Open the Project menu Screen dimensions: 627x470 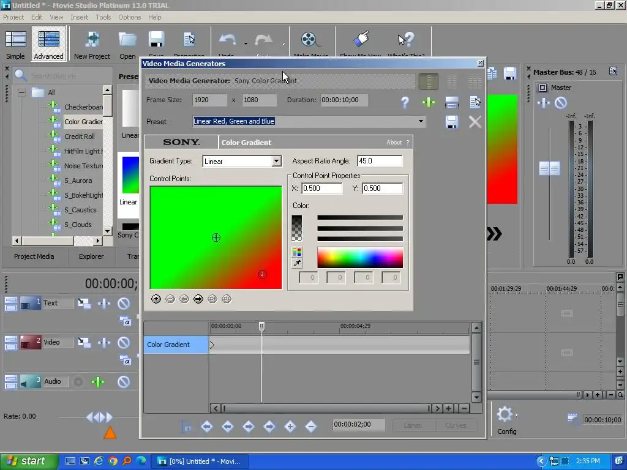pos(13,17)
